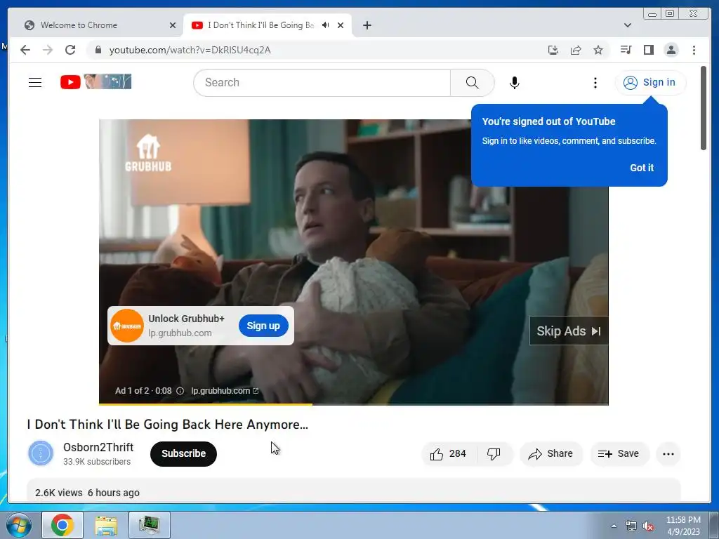
Task: Open the YouTube hamburger guide menu
Action: click(35, 83)
